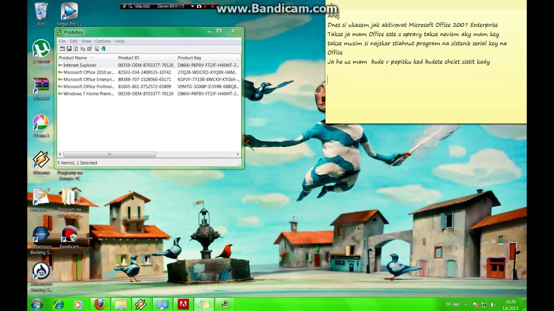Open Winamp from the taskbar
Image resolution: width=554 pixels, height=311 pixels.
(x=141, y=305)
